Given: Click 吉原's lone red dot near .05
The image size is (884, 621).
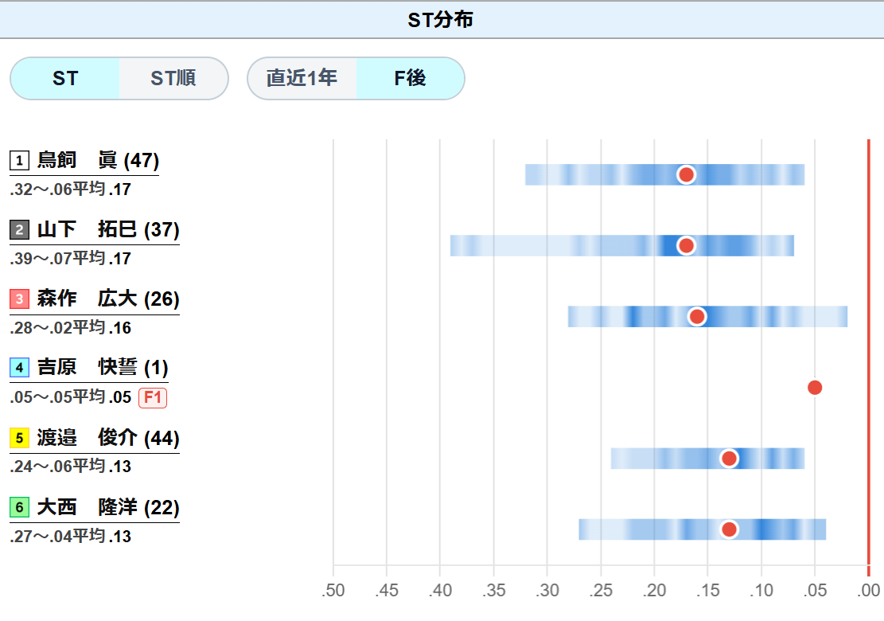Looking at the screenshot, I should 815,388.
